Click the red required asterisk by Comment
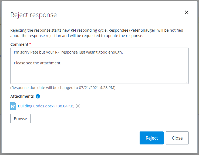Viewport: 199px width, 155px height. click(x=30, y=44)
